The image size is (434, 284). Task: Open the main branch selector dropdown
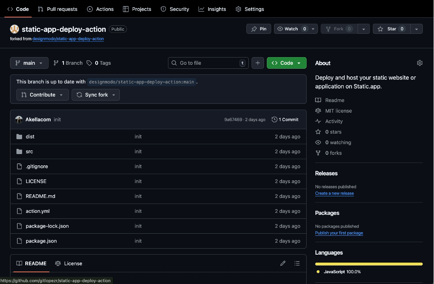[x=29, y=63]
